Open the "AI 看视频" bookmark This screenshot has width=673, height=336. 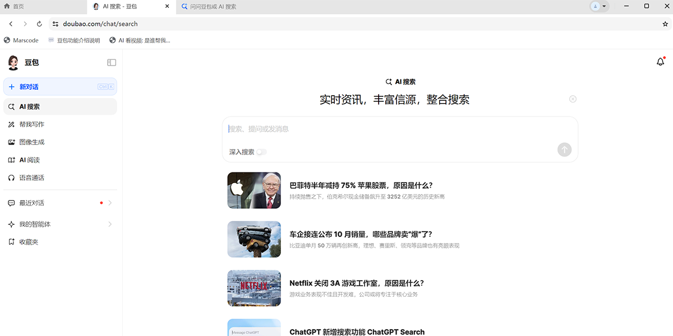point(140,40)
